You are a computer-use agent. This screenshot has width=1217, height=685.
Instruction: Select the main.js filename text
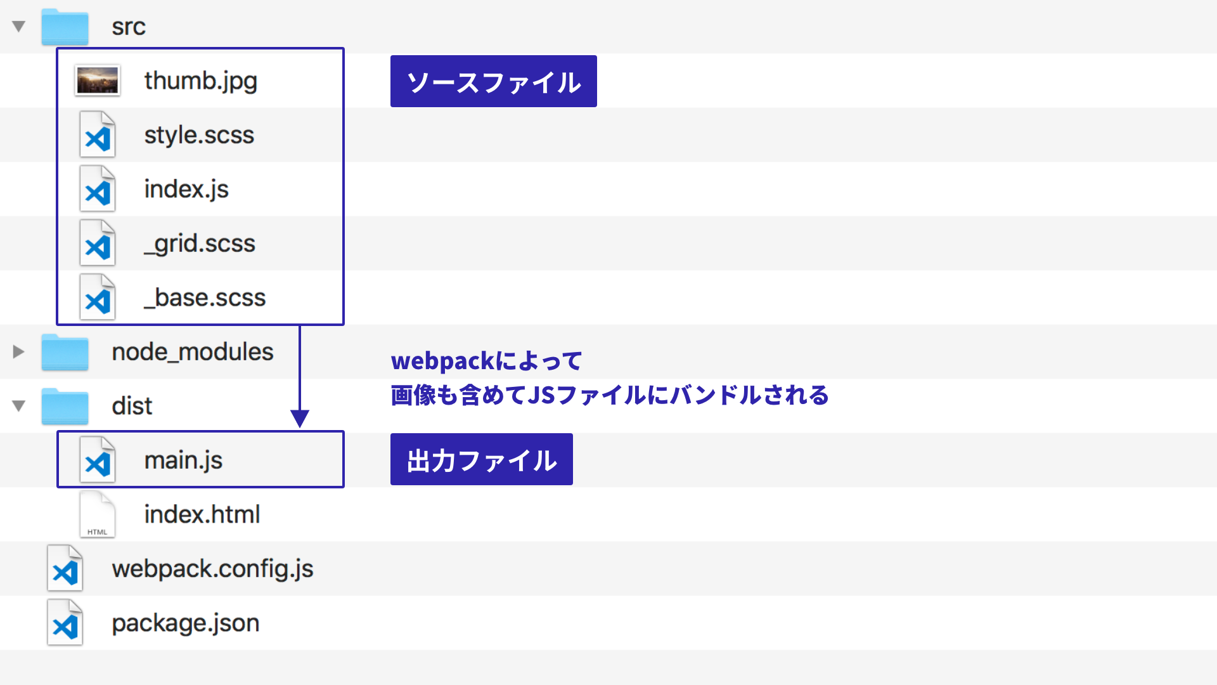click(x=183, y=460)
